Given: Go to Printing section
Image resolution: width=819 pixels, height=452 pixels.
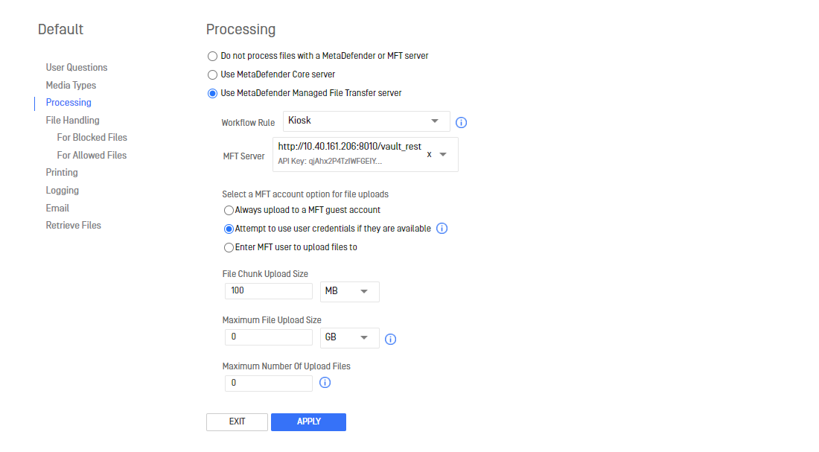Looking at the screenshot, I should (62, 173).
